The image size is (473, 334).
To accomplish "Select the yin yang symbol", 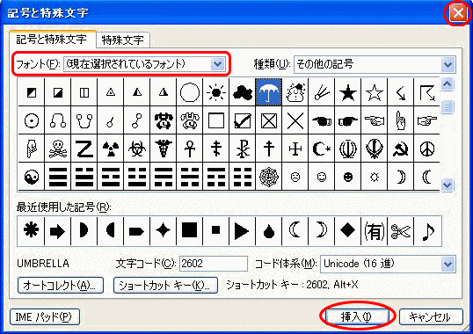I will coord(32,177).
